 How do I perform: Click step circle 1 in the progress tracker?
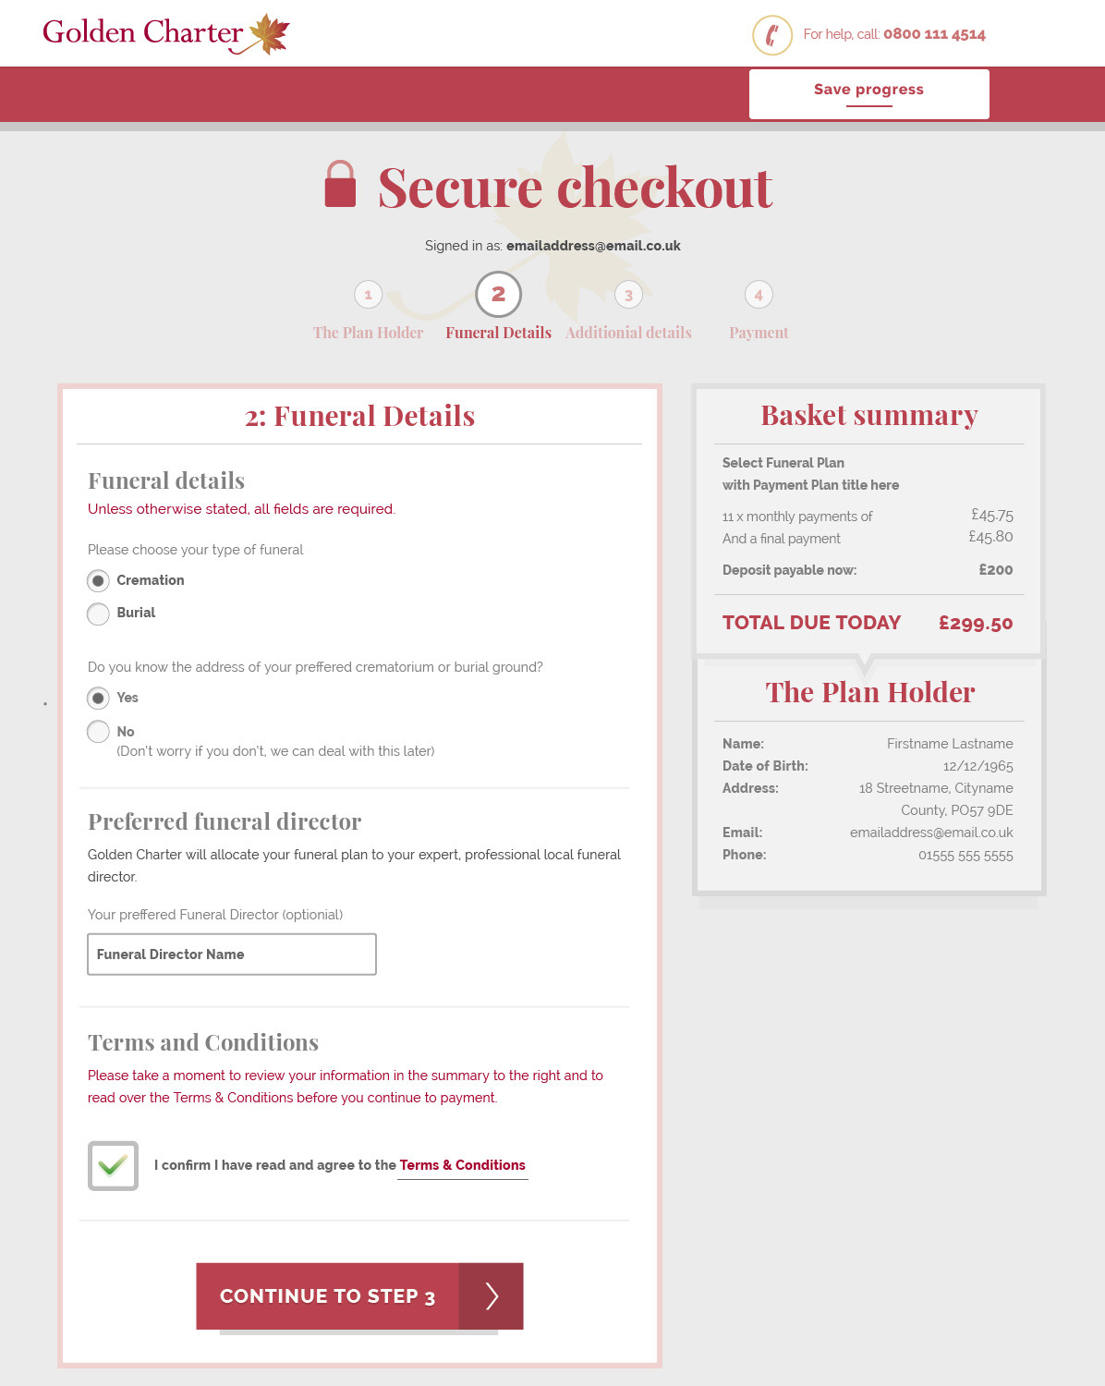[368, 294]
